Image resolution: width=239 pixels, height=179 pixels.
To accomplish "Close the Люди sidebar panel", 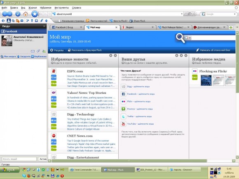I will tap(44, 26).
